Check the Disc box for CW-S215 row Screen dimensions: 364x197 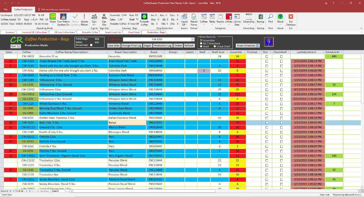tap(267, 123)
